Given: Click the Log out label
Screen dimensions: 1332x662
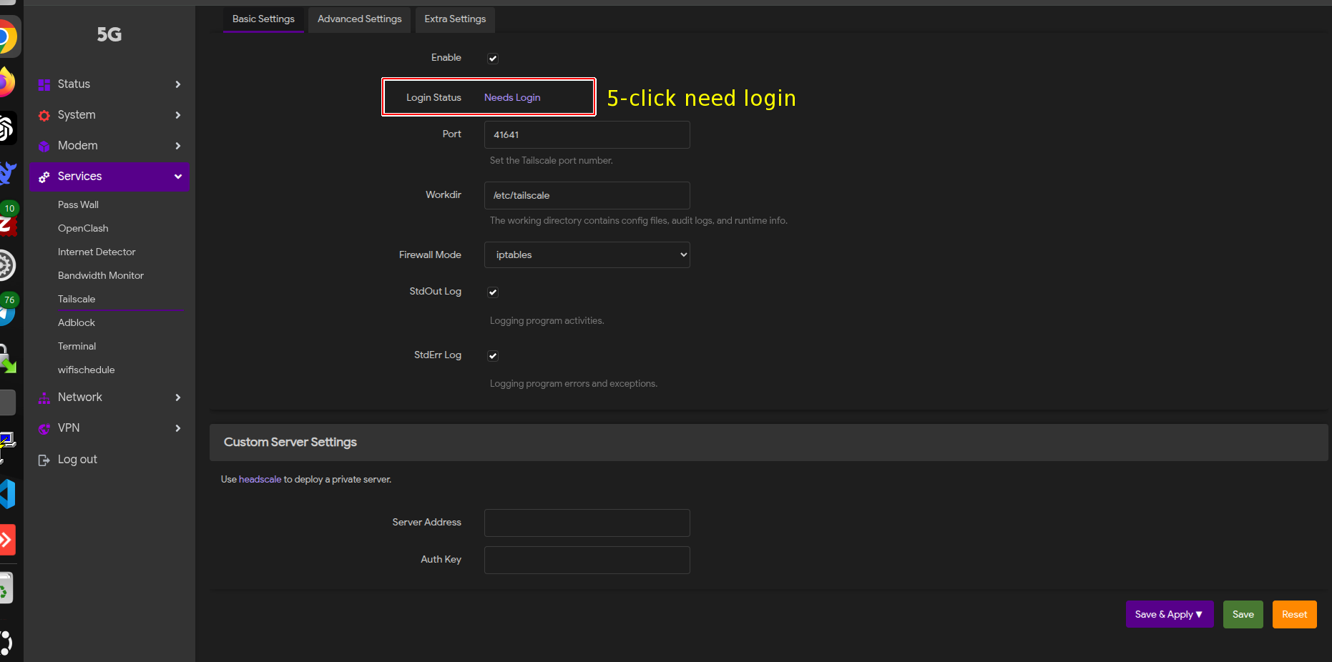Looking at the screenshot, I should pos(77,460).
